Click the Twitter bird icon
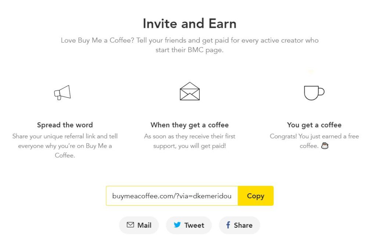This screenshot has height=249, width=376. pyautogui.click(x=177, y=224)
